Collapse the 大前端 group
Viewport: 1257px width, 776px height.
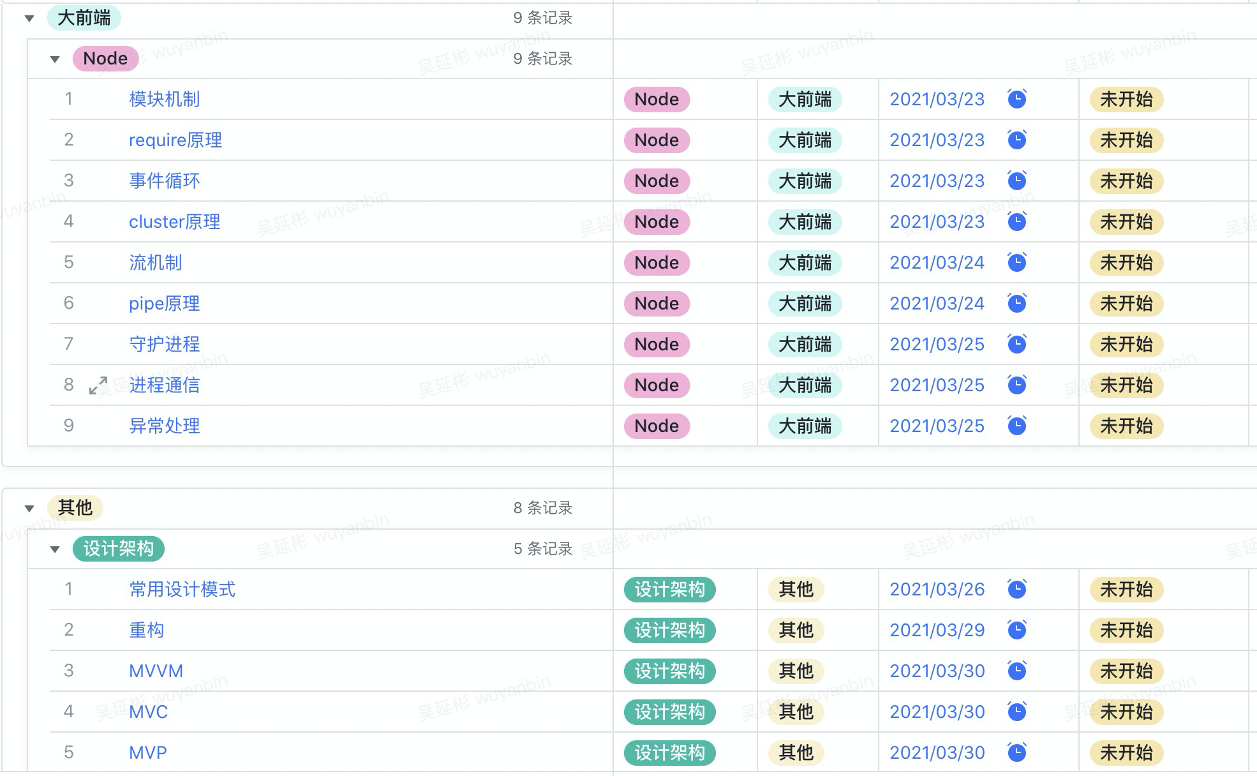point(29,19)
